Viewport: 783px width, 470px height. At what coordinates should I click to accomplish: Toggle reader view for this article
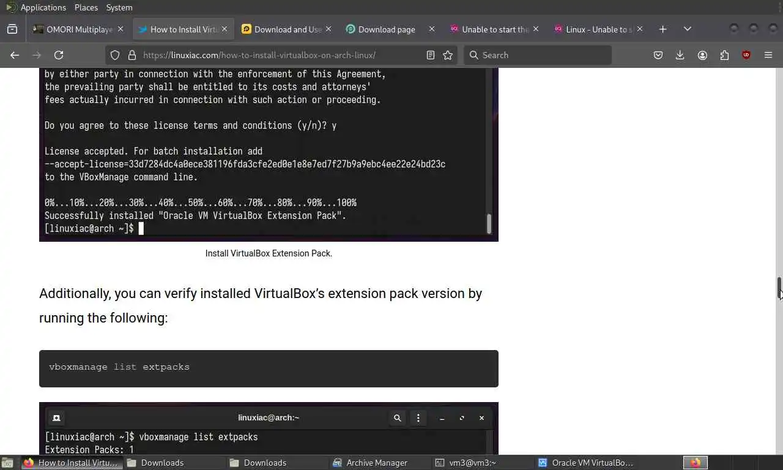[x=431, y=55]
